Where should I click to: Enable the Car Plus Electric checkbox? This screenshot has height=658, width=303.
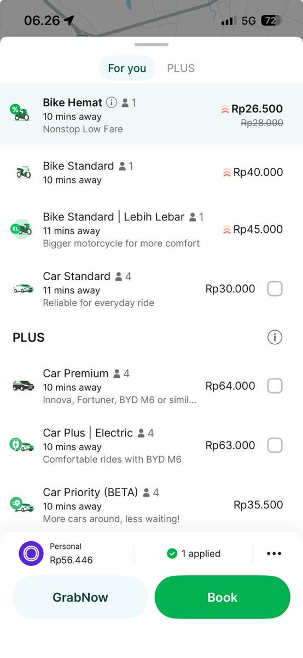point(275,445)
